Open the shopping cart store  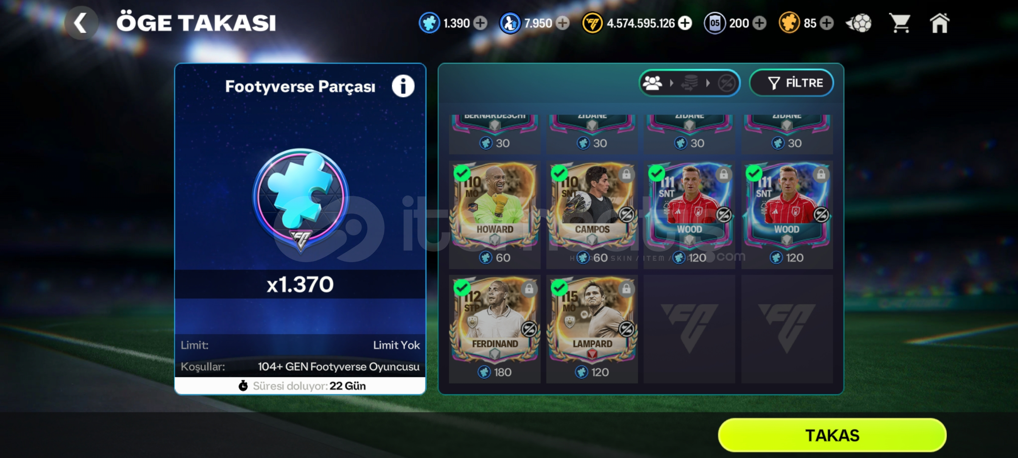[900, 23]
